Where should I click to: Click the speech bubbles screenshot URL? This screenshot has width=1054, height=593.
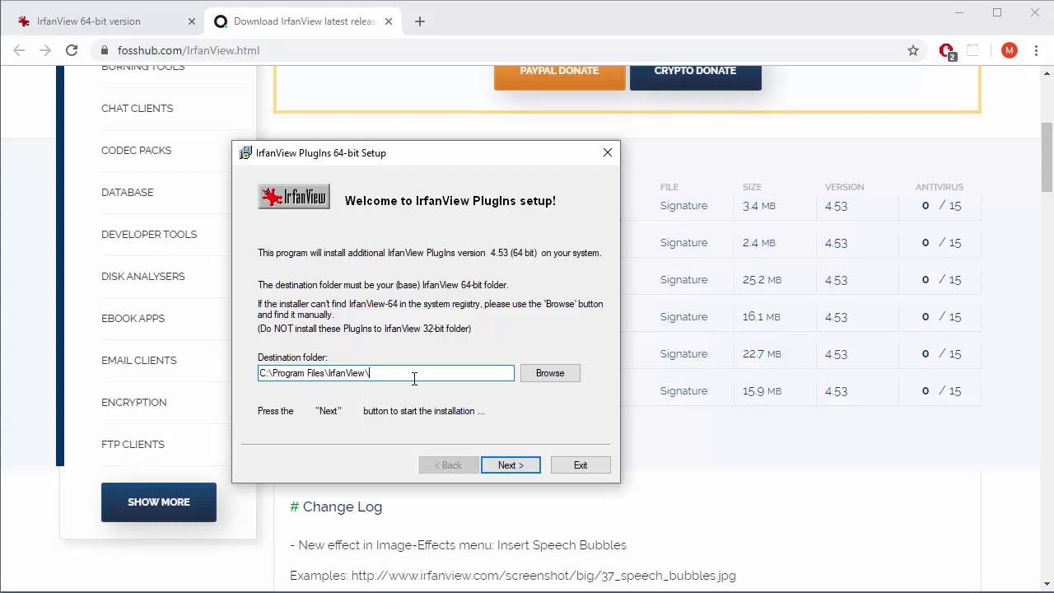pos(543,576)
